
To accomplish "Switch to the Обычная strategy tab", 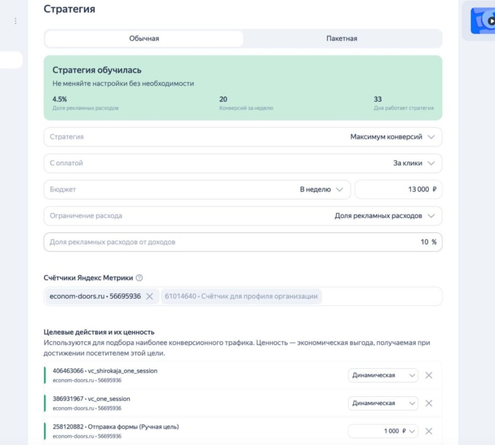I will tap(144, 39).
